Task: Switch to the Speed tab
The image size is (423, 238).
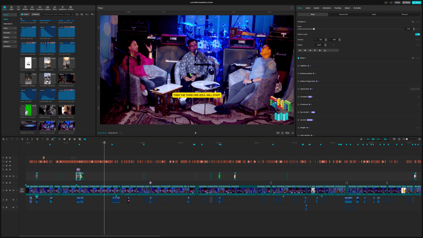Action: click(x=316, y=8)
